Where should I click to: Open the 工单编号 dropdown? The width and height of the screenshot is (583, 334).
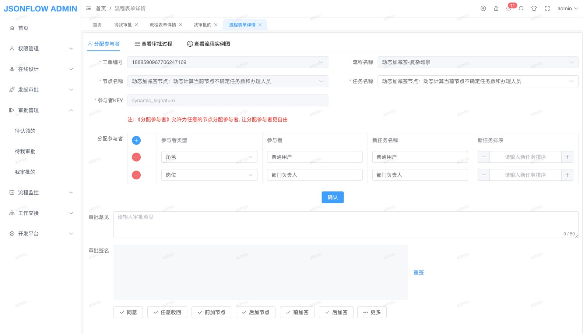(x=228, y=62)
